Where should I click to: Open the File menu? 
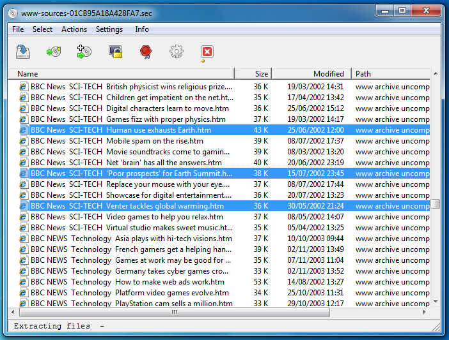tap(18, 29)
